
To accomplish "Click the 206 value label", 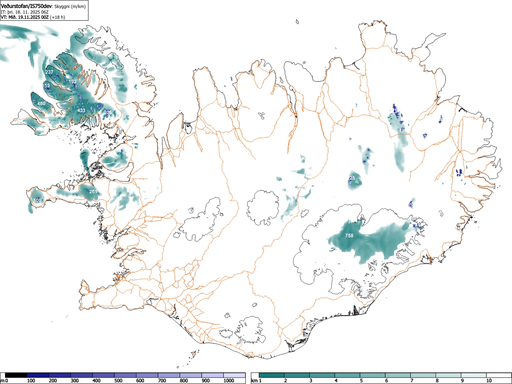I will [x=108, y=112].
